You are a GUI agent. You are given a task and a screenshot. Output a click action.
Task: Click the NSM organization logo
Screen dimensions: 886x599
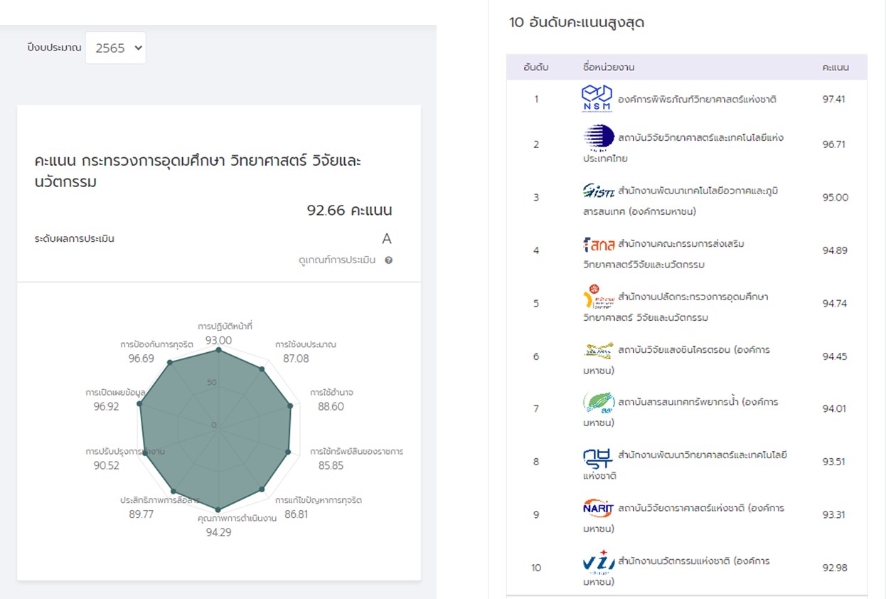597,99
